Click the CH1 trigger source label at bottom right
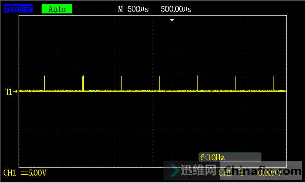This screenshot has width=305, height=183. click(x=225, y=173)
